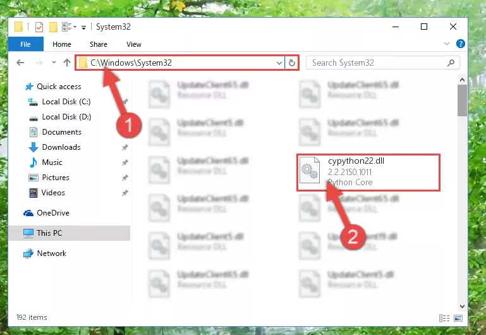
Task: Open Music in the sidebar
Action: click(x=52, y=162)
